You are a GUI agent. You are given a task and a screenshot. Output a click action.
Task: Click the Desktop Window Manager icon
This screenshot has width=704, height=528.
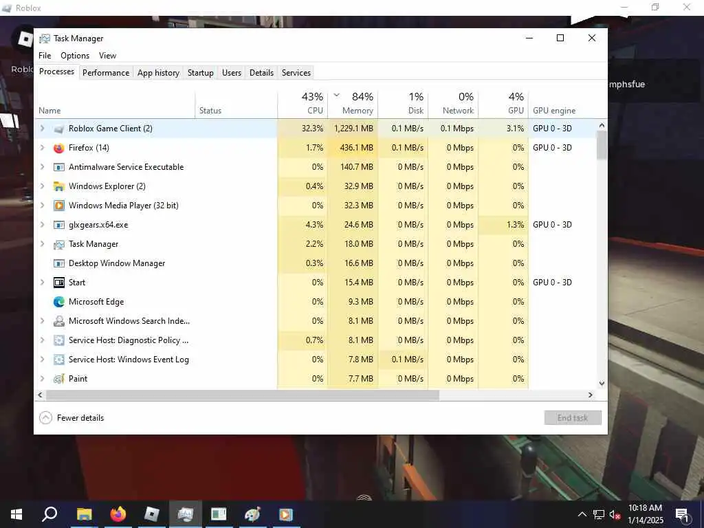59,263
